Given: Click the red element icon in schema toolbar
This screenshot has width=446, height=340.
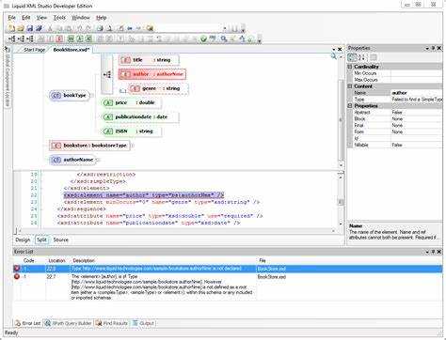Looking at the screenshot, I should pyautogui.click(x=59, y=39).
